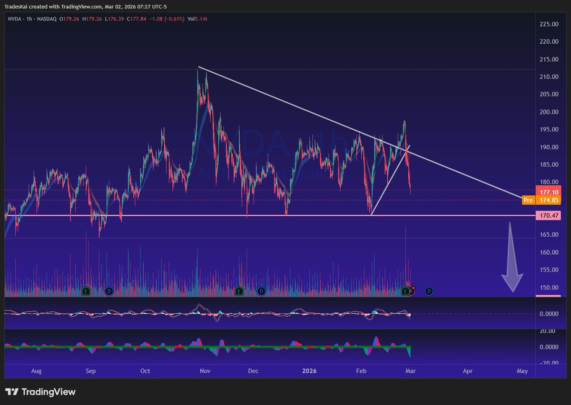Click Oct on the time axis
Image resolution: width=571 pixels, height=405 pixels.
coord(145,371)
